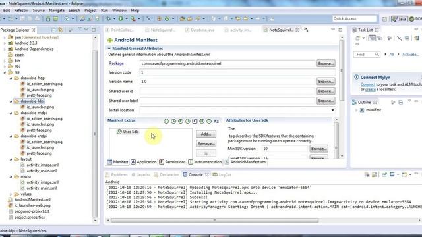Expand Android Dependencies node

tap(5, 49)
